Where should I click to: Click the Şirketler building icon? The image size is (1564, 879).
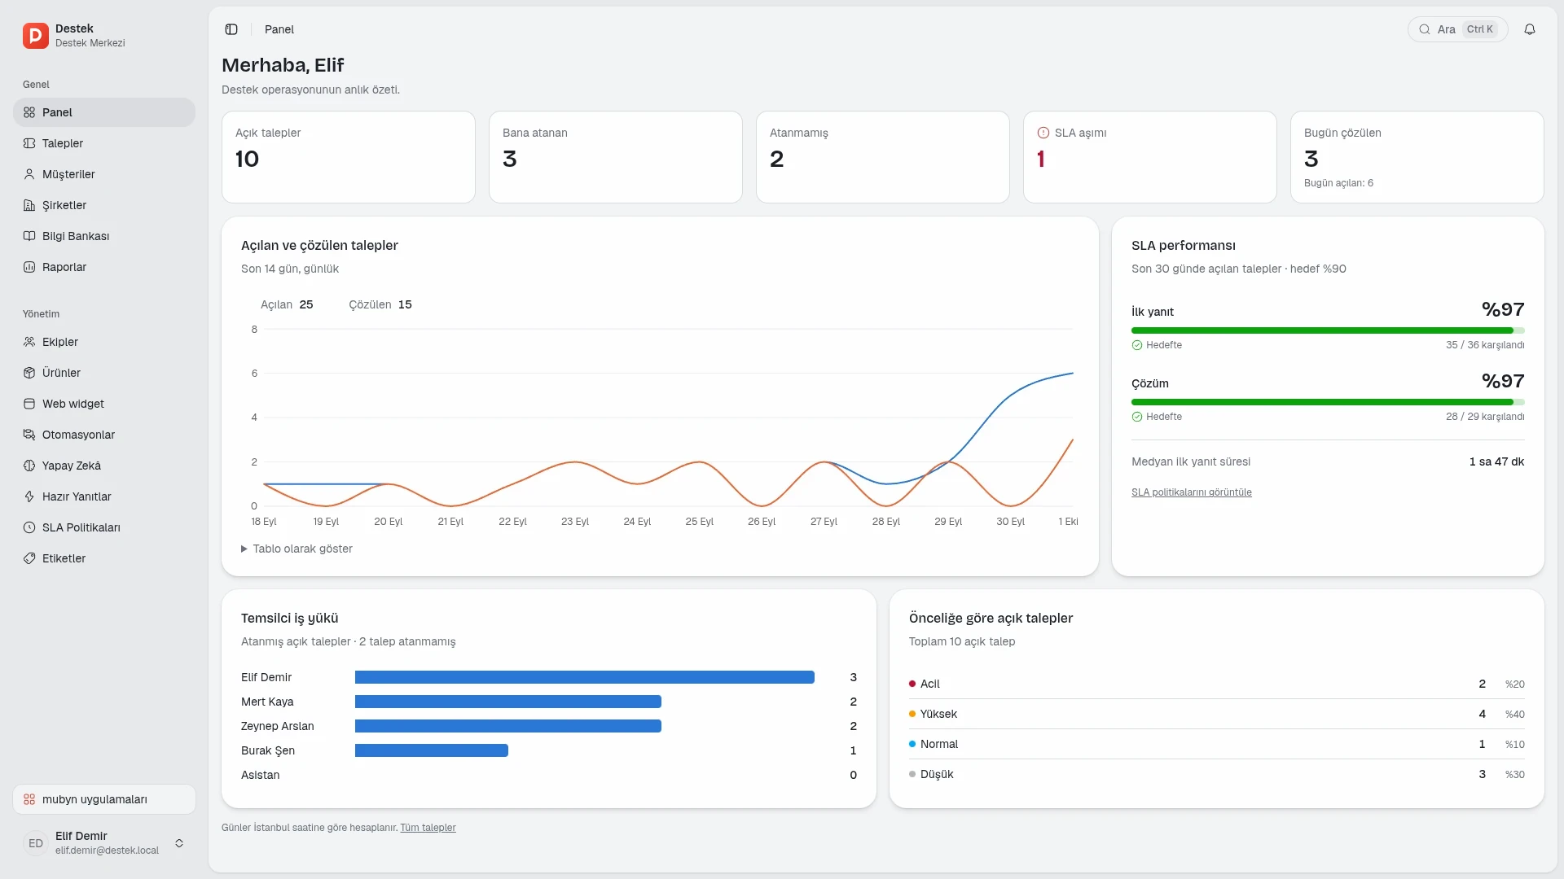[x=29, y=205]
